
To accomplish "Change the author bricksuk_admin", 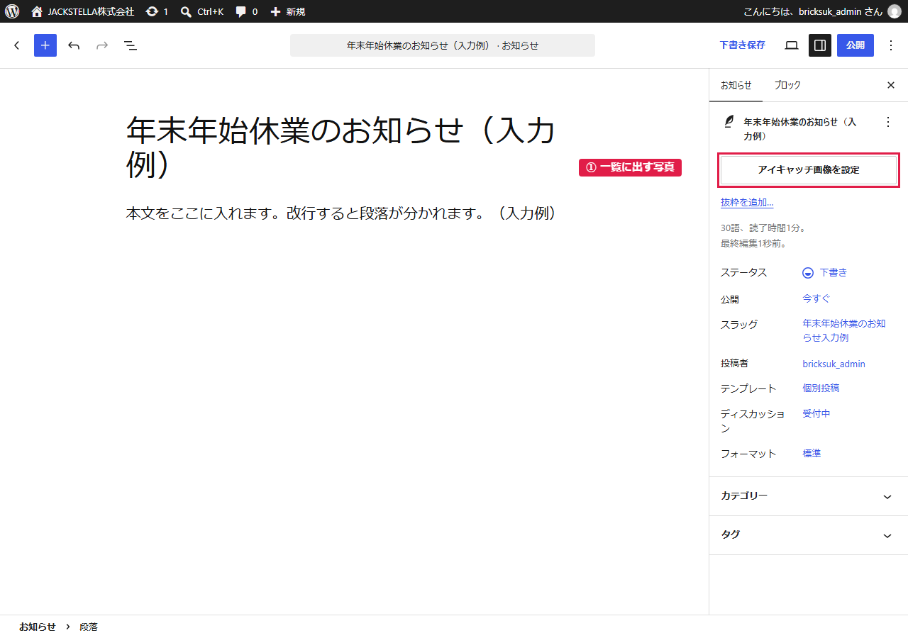I will pyautogui.click(x=834, y=364).
